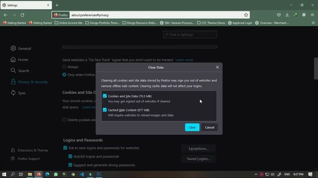Toggle Delete cookies when Firefox closes checkbox
This screenshot has width=318, height=178.
click(x=64, y=120)
